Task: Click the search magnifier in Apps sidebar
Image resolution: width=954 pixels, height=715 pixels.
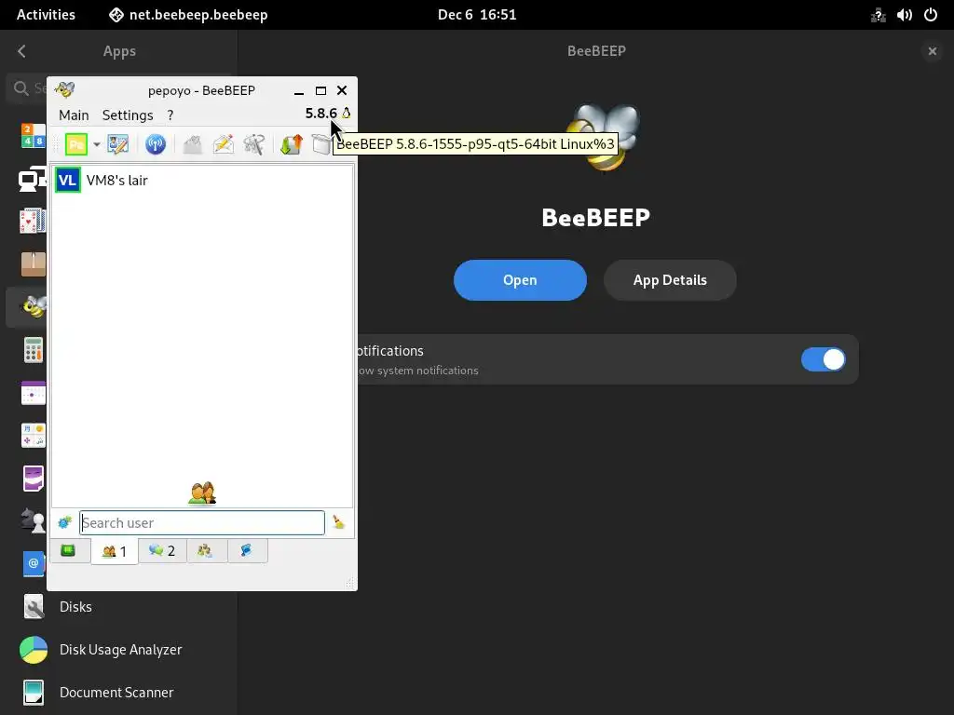Action: [21, 88]
